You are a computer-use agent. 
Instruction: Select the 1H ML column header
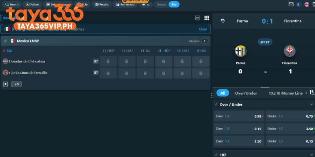[201, 51]
